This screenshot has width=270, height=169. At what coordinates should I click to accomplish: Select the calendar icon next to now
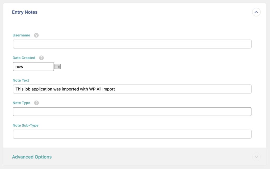coord(58,66)
